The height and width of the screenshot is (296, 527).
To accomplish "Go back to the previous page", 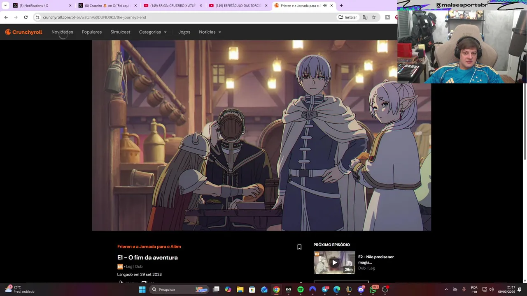I will click(6, 17).
